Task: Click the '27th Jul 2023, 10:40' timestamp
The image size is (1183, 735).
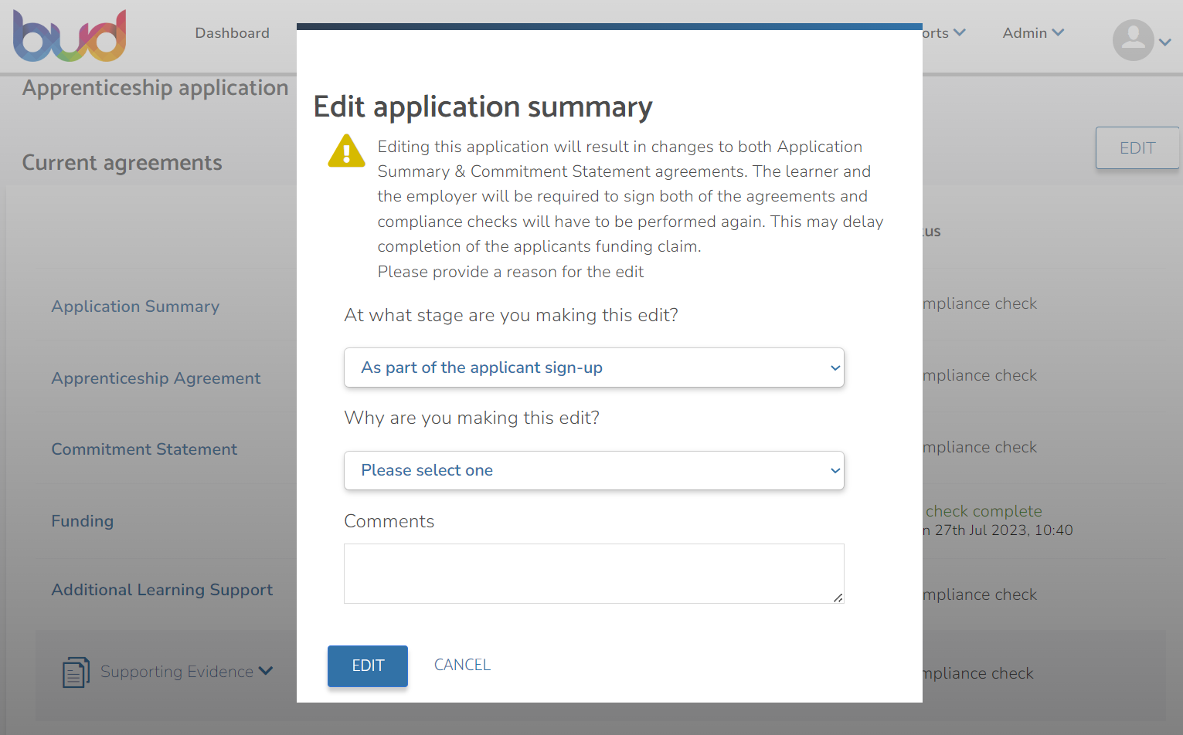Action: click(x=1004, y=530)
